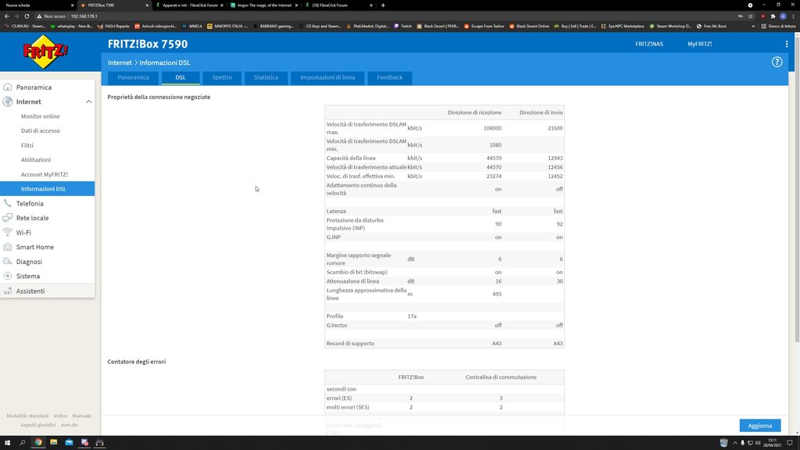
Task: Open Filtri in sidebar
Action: click(27, 145)
